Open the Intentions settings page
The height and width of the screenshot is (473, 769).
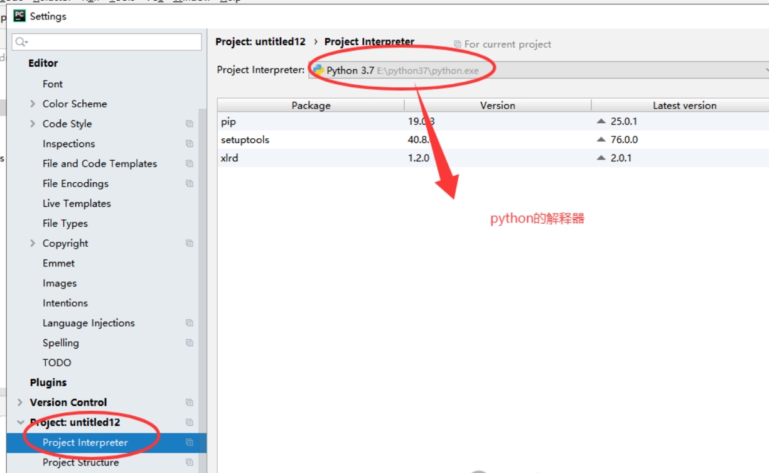click(65, 303)
